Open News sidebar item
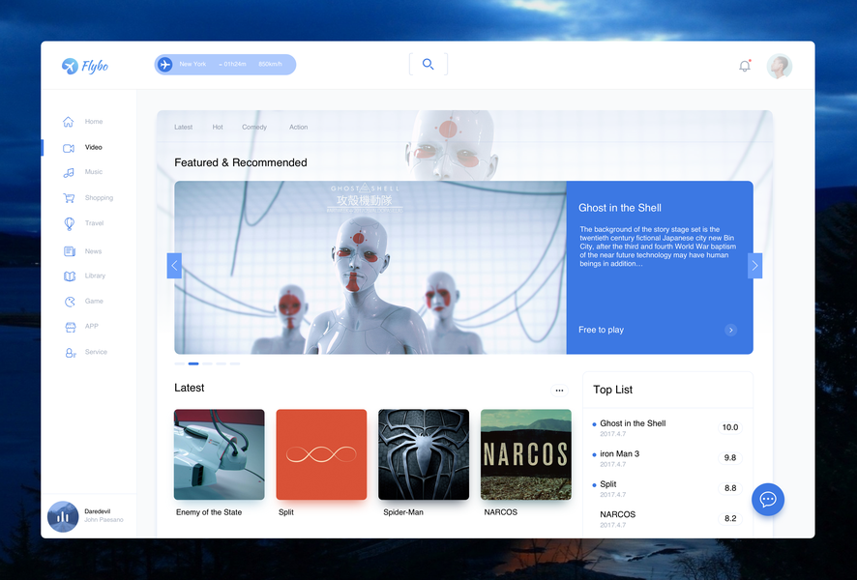This screenshot has height=580, width=857. [x=93, y=251]
